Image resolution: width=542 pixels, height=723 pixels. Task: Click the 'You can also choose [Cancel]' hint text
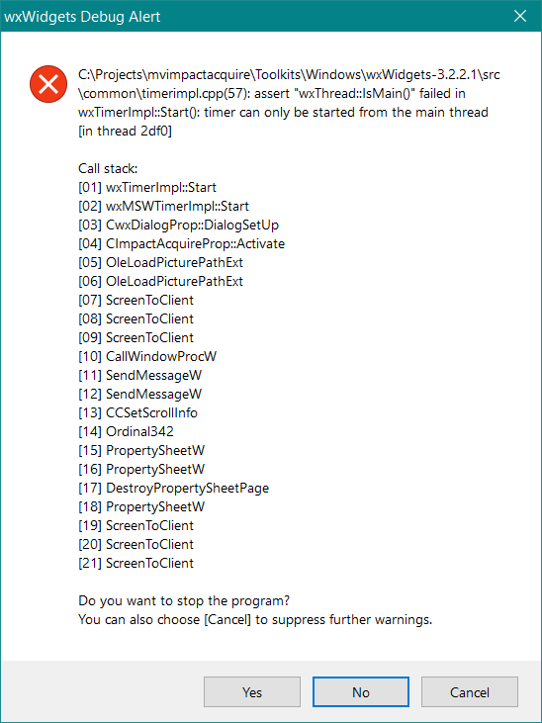coord(255,620)
